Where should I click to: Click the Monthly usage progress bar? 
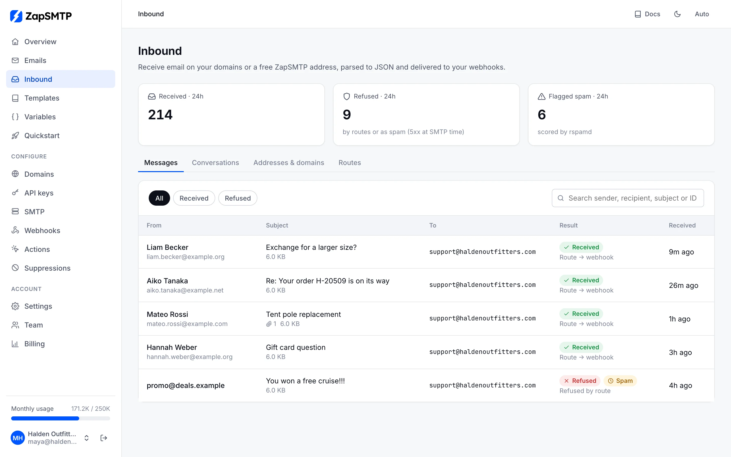point(60,418)
